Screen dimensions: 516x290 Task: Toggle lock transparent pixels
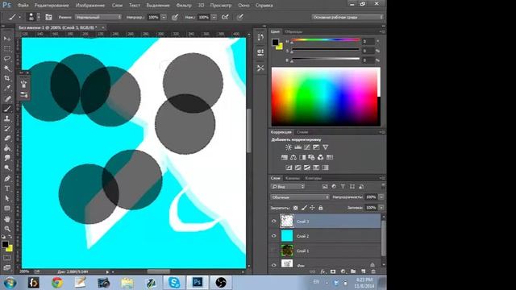tap(296, 208)
